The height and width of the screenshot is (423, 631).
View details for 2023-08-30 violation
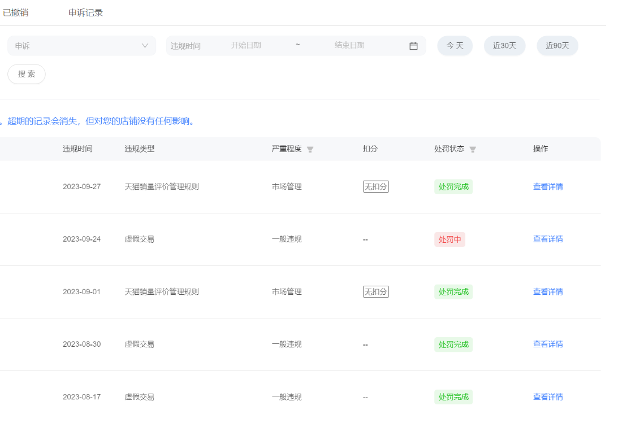[x=547, y=344]
